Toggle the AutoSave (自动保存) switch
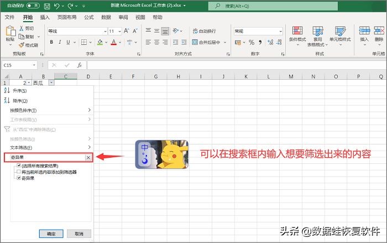The height and width of the screenshot is (243, 387). coord(33,6)
